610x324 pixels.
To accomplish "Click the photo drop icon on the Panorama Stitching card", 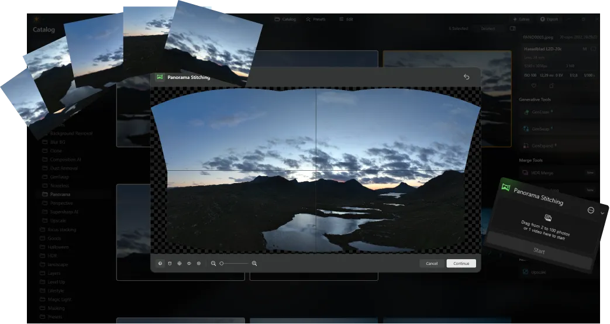I will [548, 218].
